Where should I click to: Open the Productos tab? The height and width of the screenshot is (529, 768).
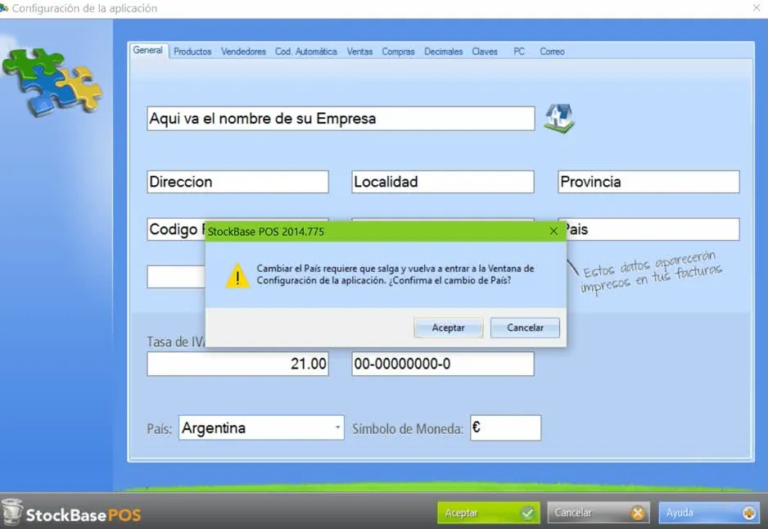tap(192, 52)
